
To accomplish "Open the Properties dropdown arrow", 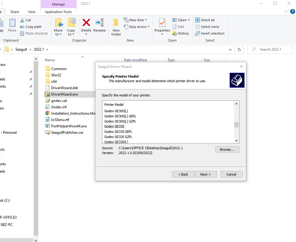I will (x=162, y=34).
